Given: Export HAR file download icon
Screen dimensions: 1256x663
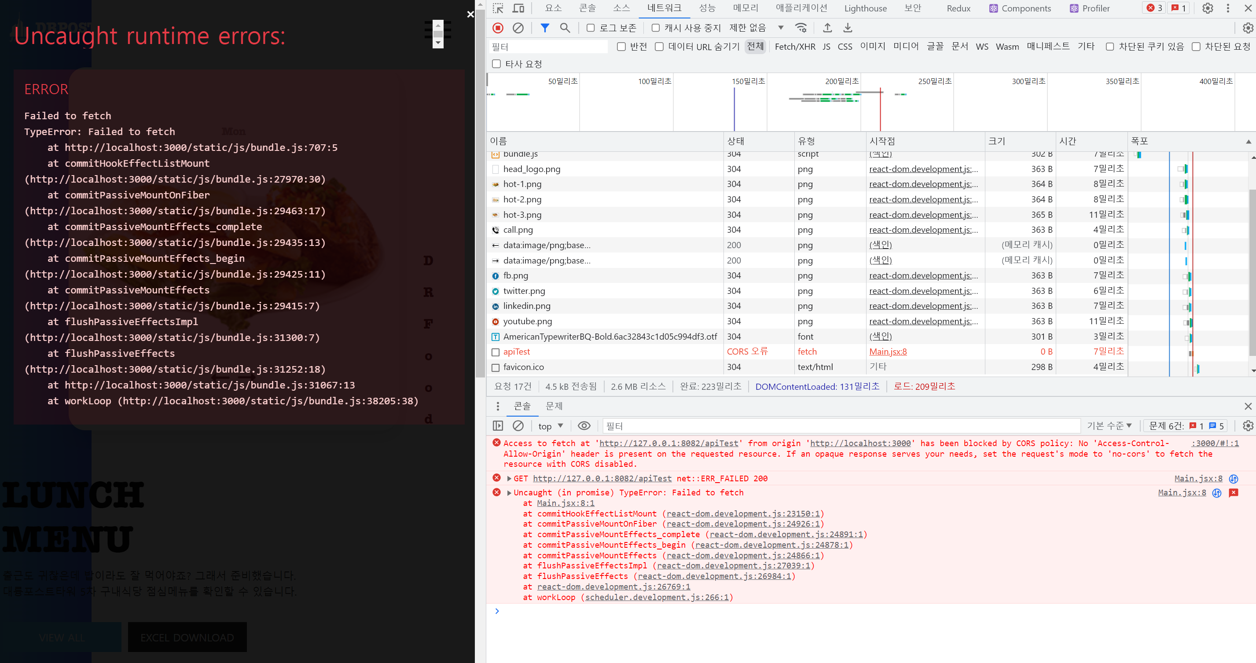Looking at the screenshot, I should [848, 28].
